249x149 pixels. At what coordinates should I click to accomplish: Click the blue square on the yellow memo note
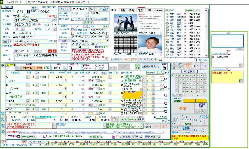[241, 81]
